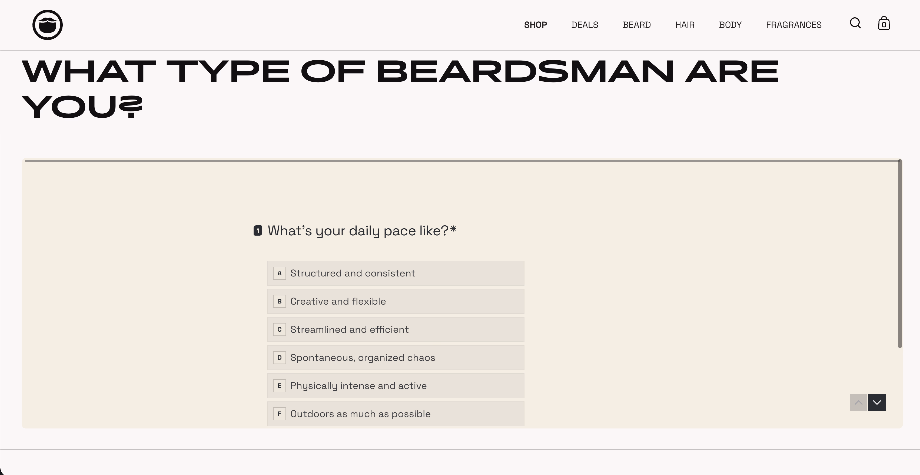Choose option E Physically intense and active
Image resolution: width=920 pixels, height=475 pixels.
click(x=395, y=386)
